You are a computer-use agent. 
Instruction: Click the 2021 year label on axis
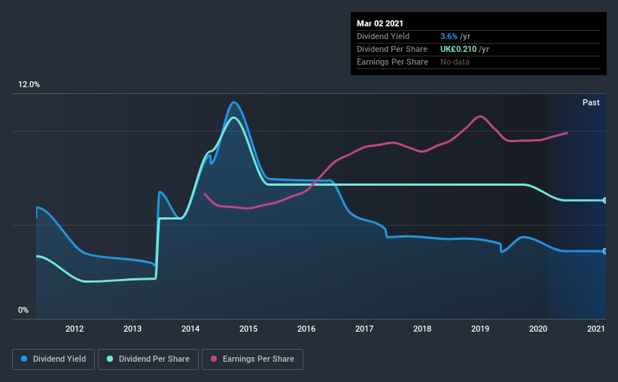[596, 329]
